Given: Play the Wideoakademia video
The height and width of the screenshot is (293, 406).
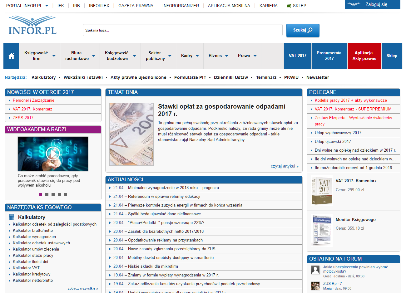Looking at the screenshot, I should (x=53, y=154).
